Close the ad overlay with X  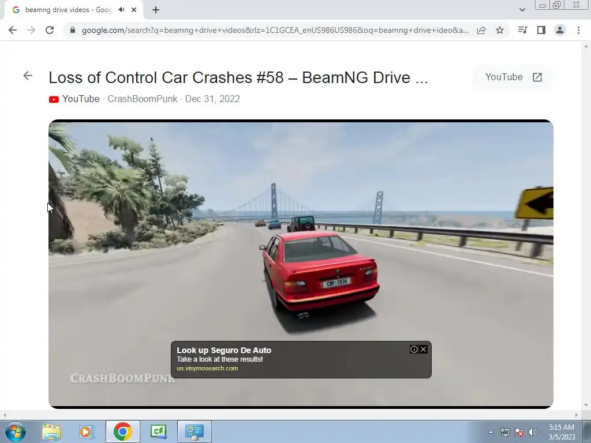coord(424,349)
